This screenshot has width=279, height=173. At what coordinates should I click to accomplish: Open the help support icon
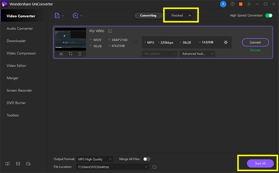click(x=233, y=4)
